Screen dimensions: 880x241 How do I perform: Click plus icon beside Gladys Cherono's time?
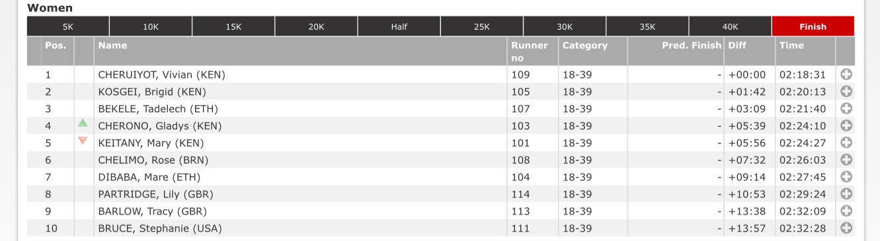(846, 126)
